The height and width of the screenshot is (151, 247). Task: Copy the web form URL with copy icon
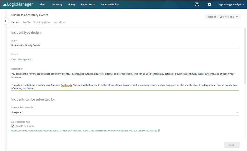coord(159,130)
